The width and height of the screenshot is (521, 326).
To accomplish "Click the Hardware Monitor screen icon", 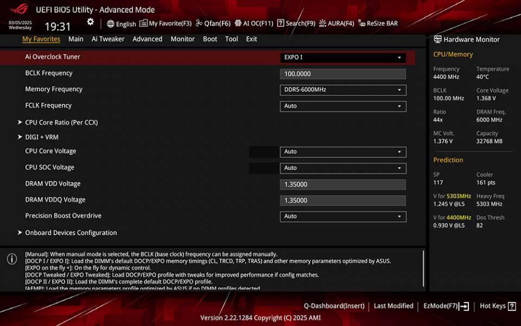I will point(437,39).
